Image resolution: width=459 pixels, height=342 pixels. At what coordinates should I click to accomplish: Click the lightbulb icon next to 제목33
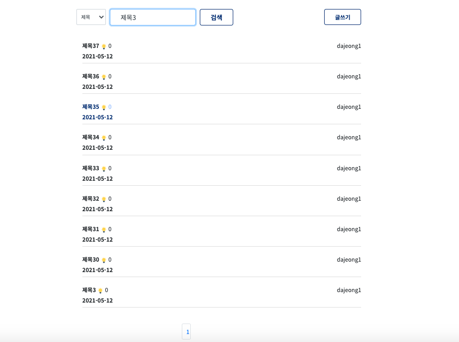(103, 168)
